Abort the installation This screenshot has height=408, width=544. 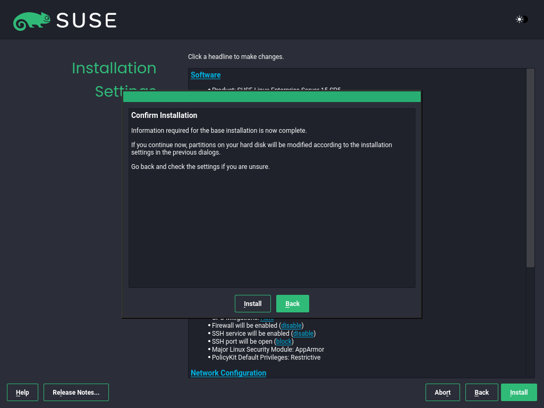[x=443, y=392]
